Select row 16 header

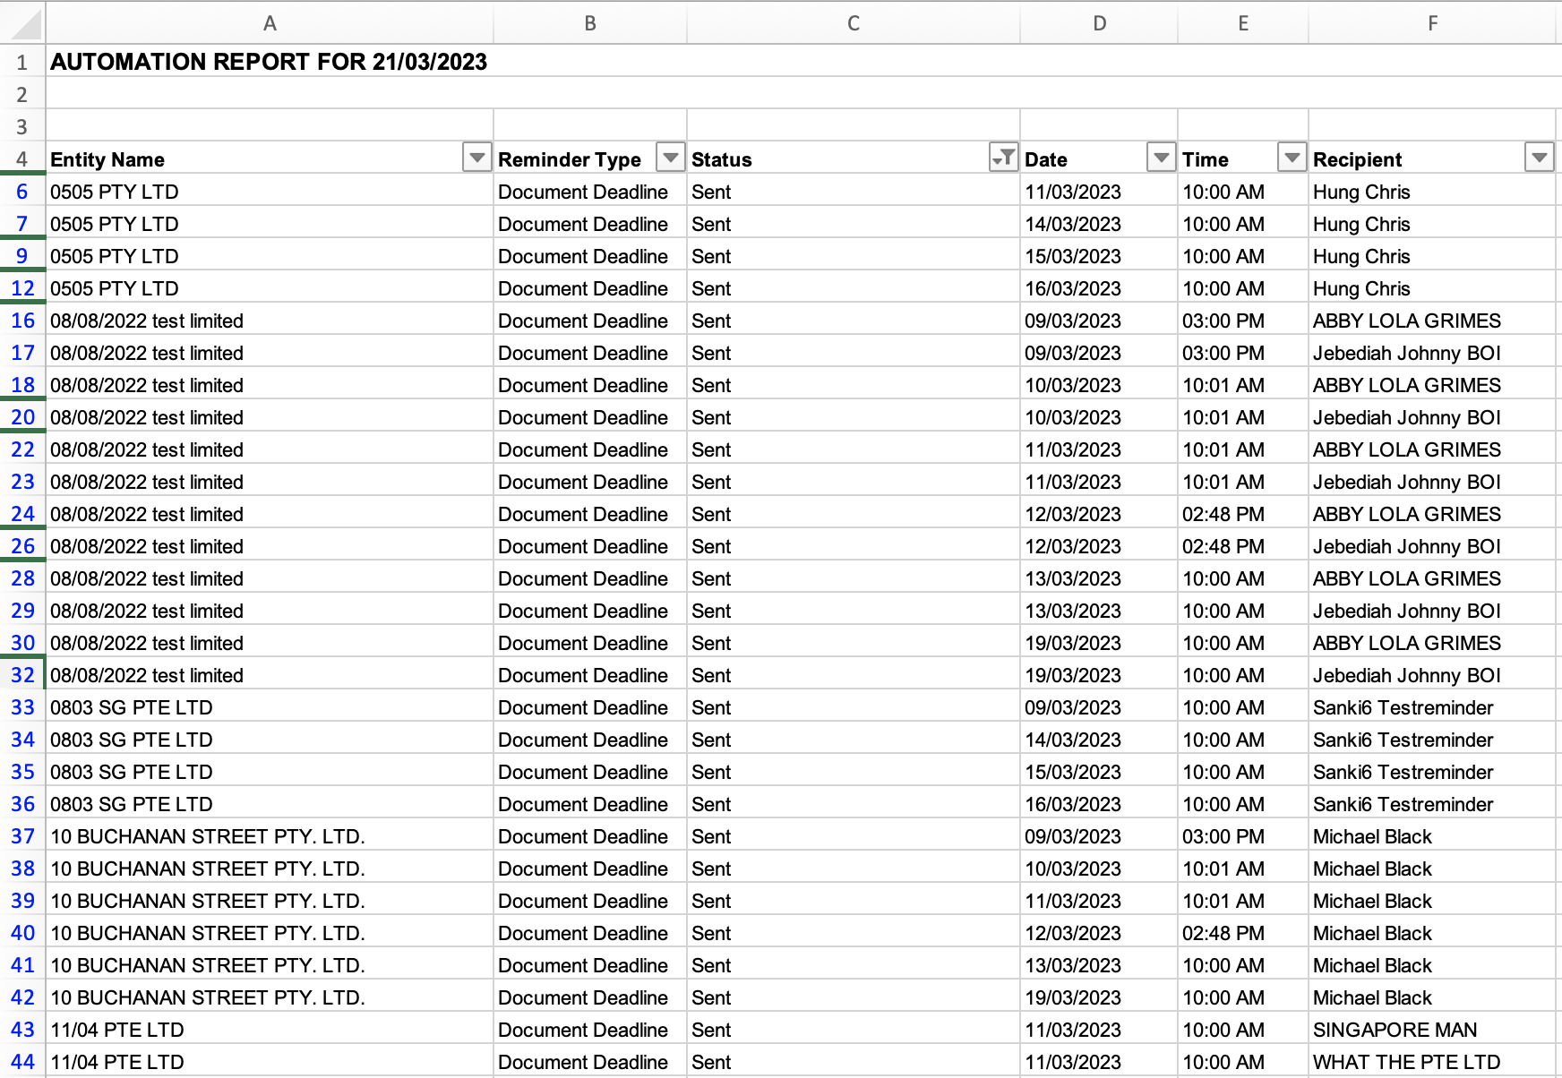click(x=22, y=321)
